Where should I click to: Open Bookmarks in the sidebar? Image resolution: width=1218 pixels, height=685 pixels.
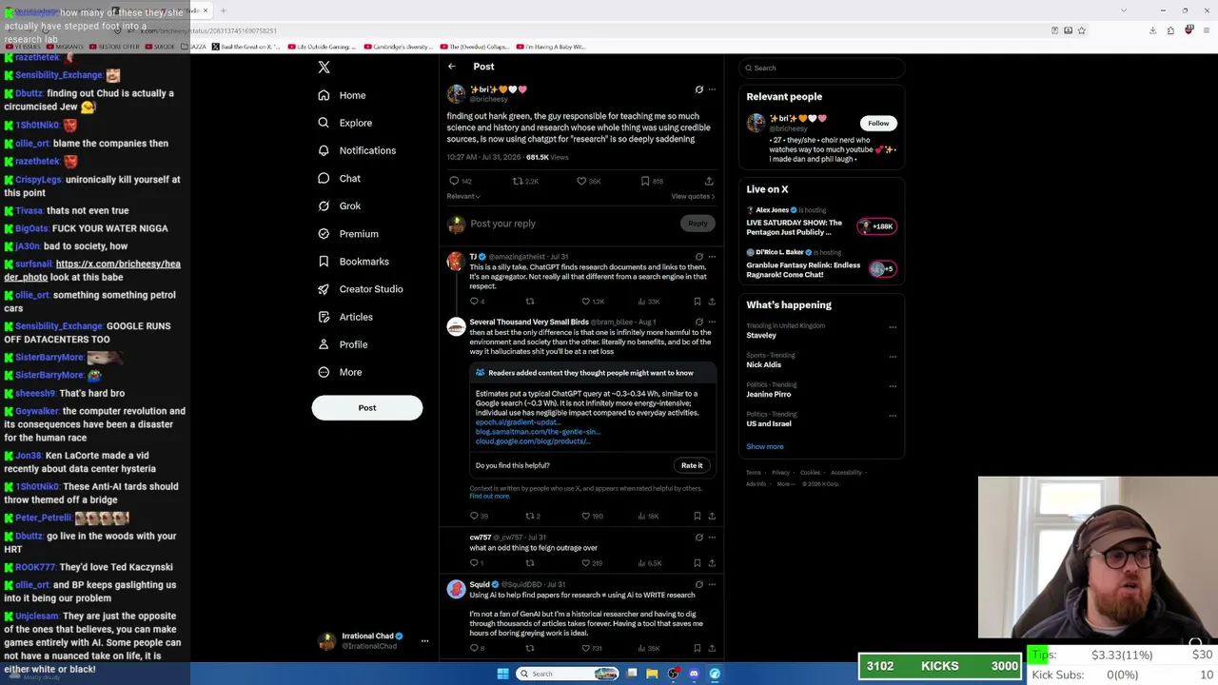click(x=353, y=261)
